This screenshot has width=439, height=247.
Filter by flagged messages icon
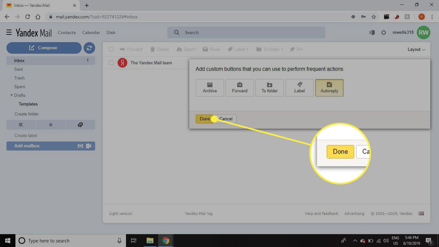tap(21, 125)
